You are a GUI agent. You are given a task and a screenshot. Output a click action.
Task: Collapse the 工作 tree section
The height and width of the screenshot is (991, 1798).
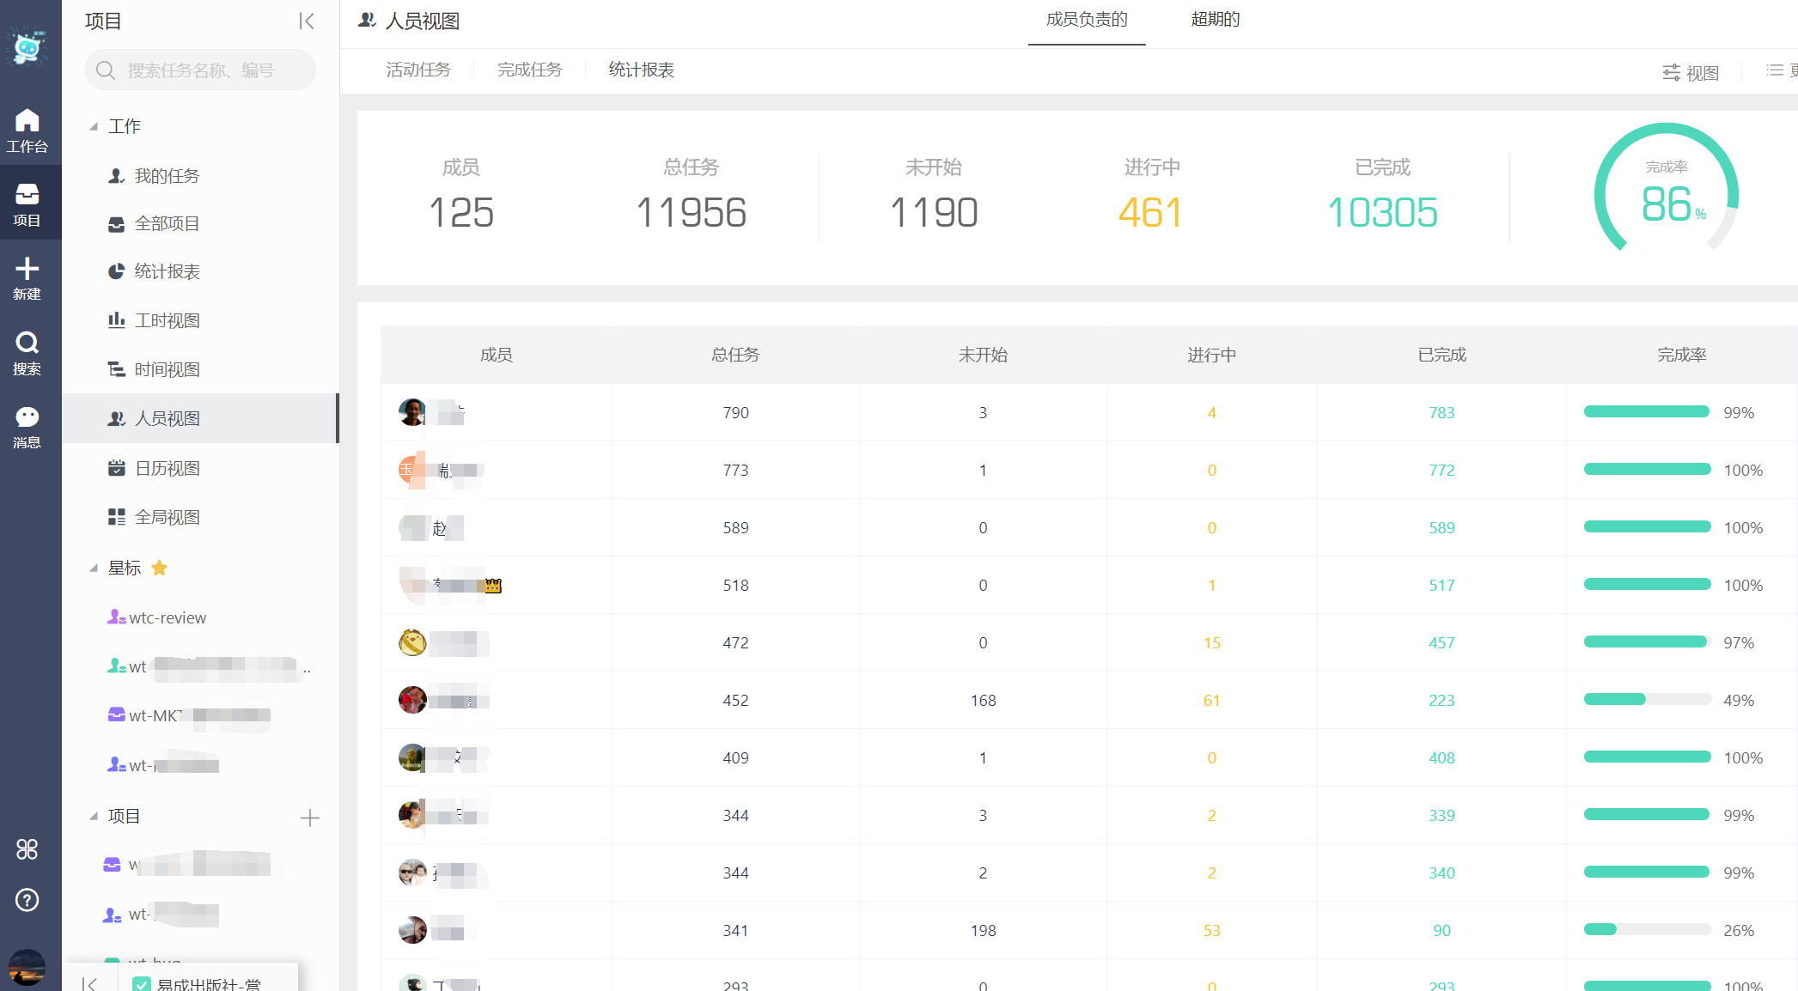click(x=94, y=127)
